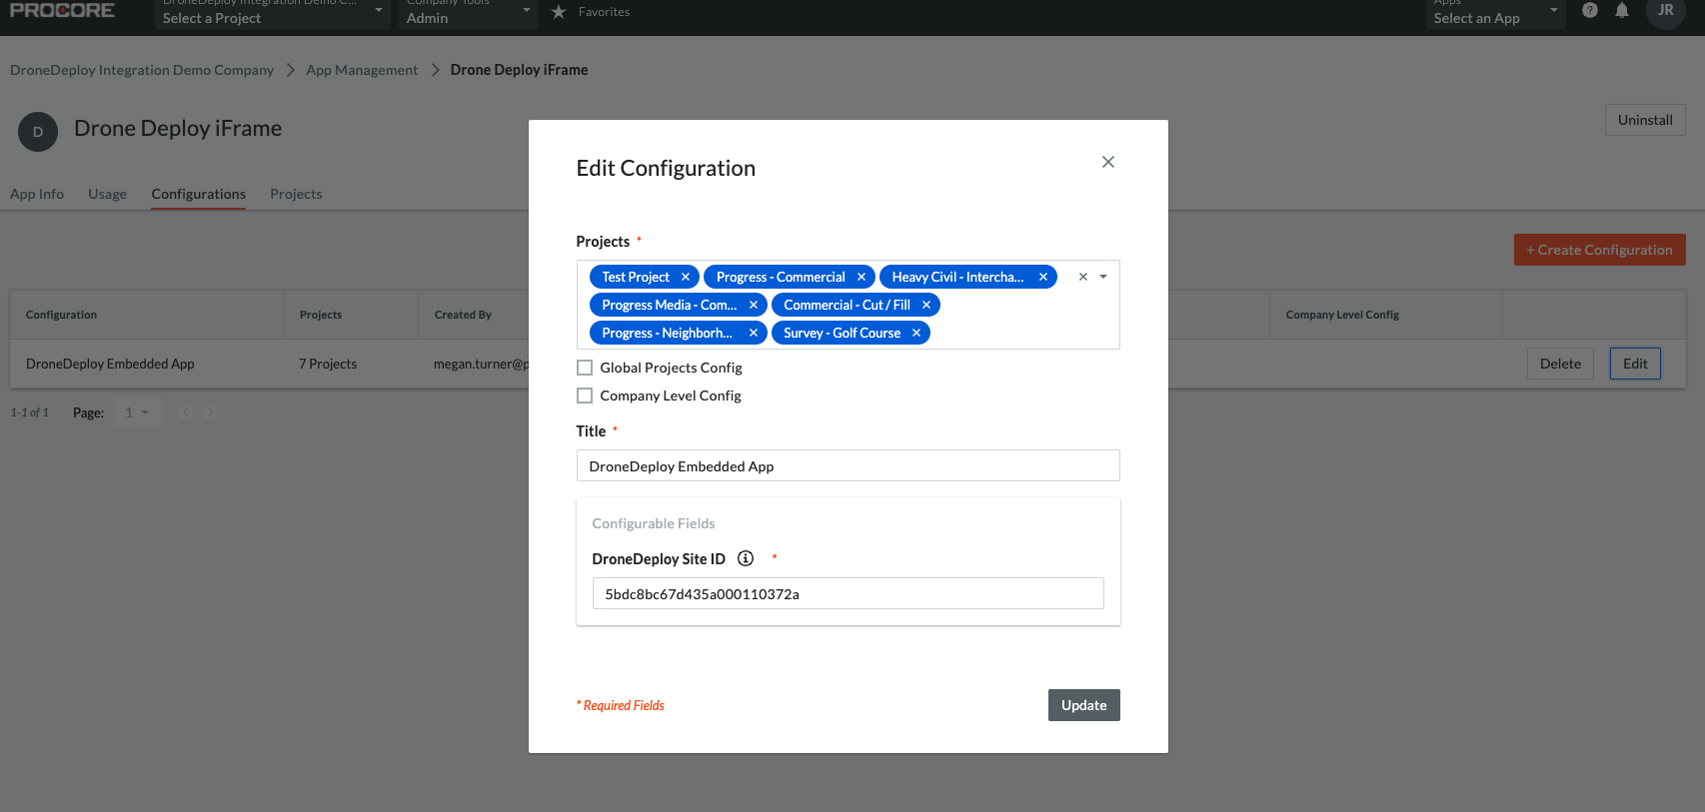Go to previous page arrow
The image size is (1705, 812).
pyautogui.click(x=185, y=412)
